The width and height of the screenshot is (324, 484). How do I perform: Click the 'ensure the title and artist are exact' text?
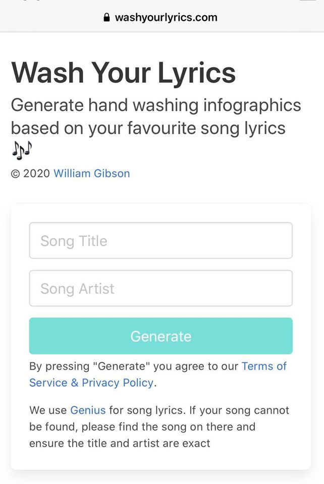pos(120,443)
